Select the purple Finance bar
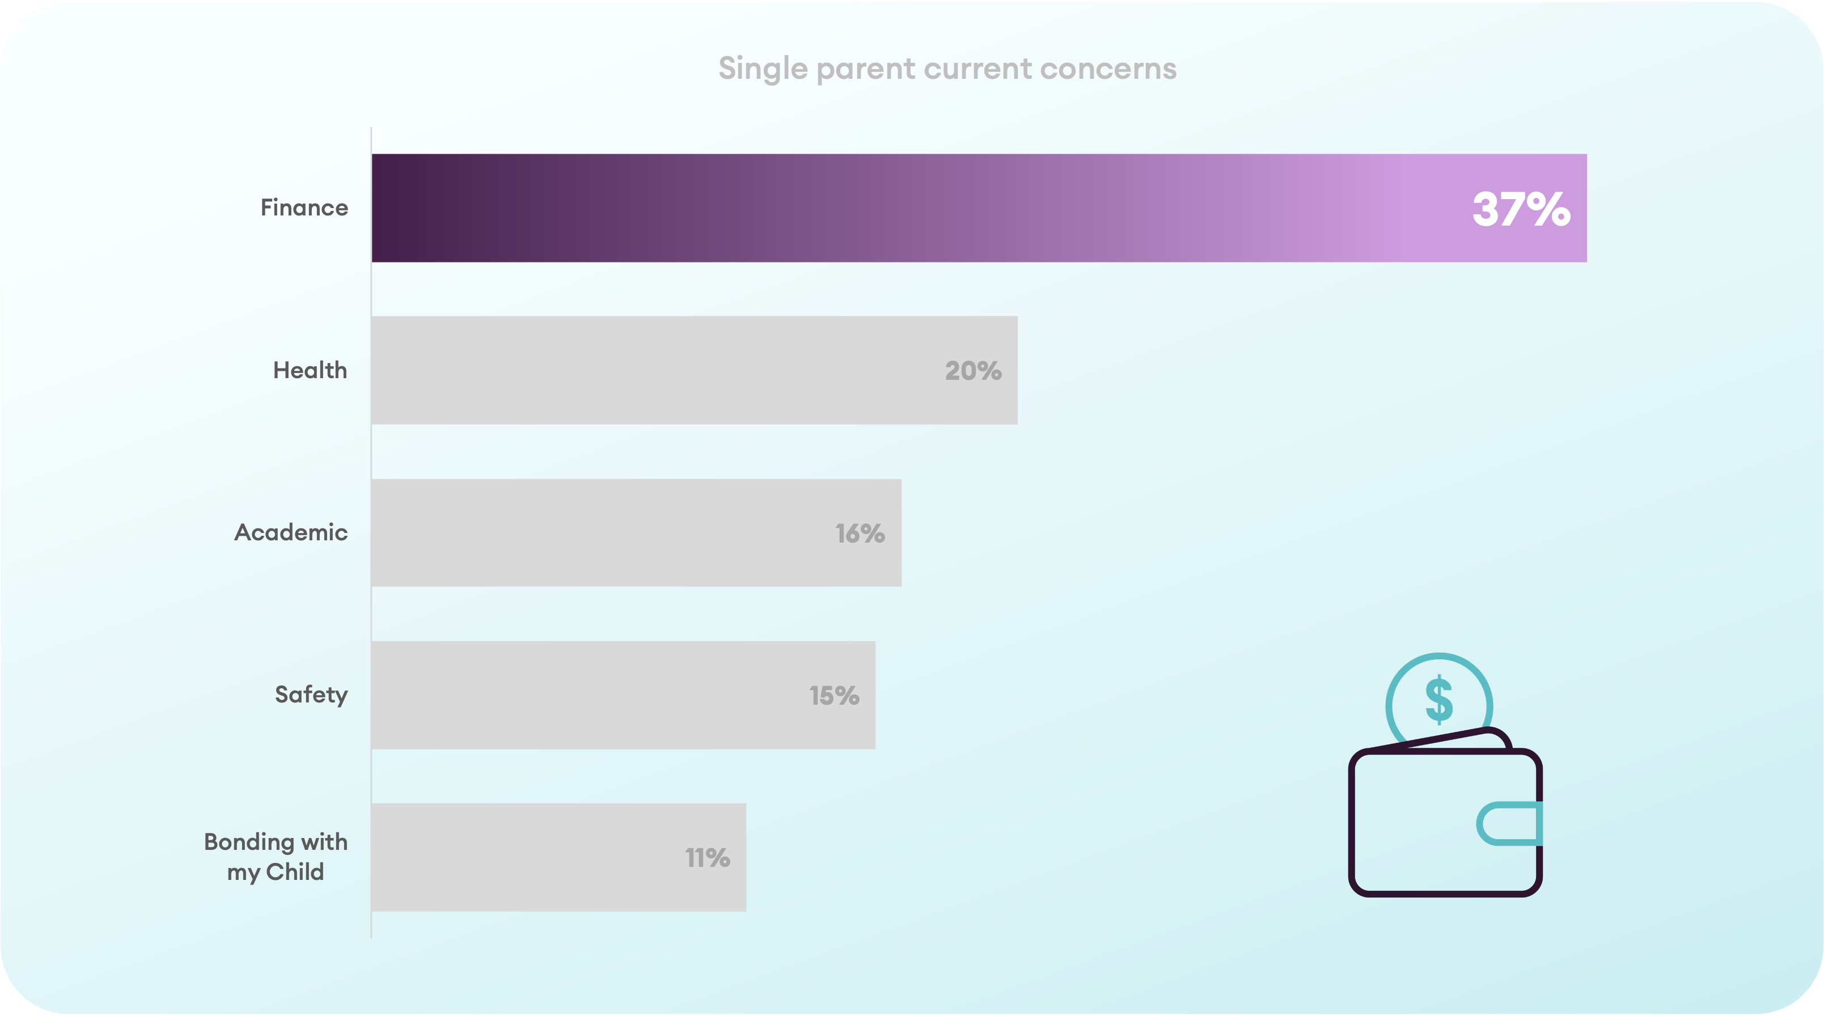1824x1016 pixels. pos(979,208)
